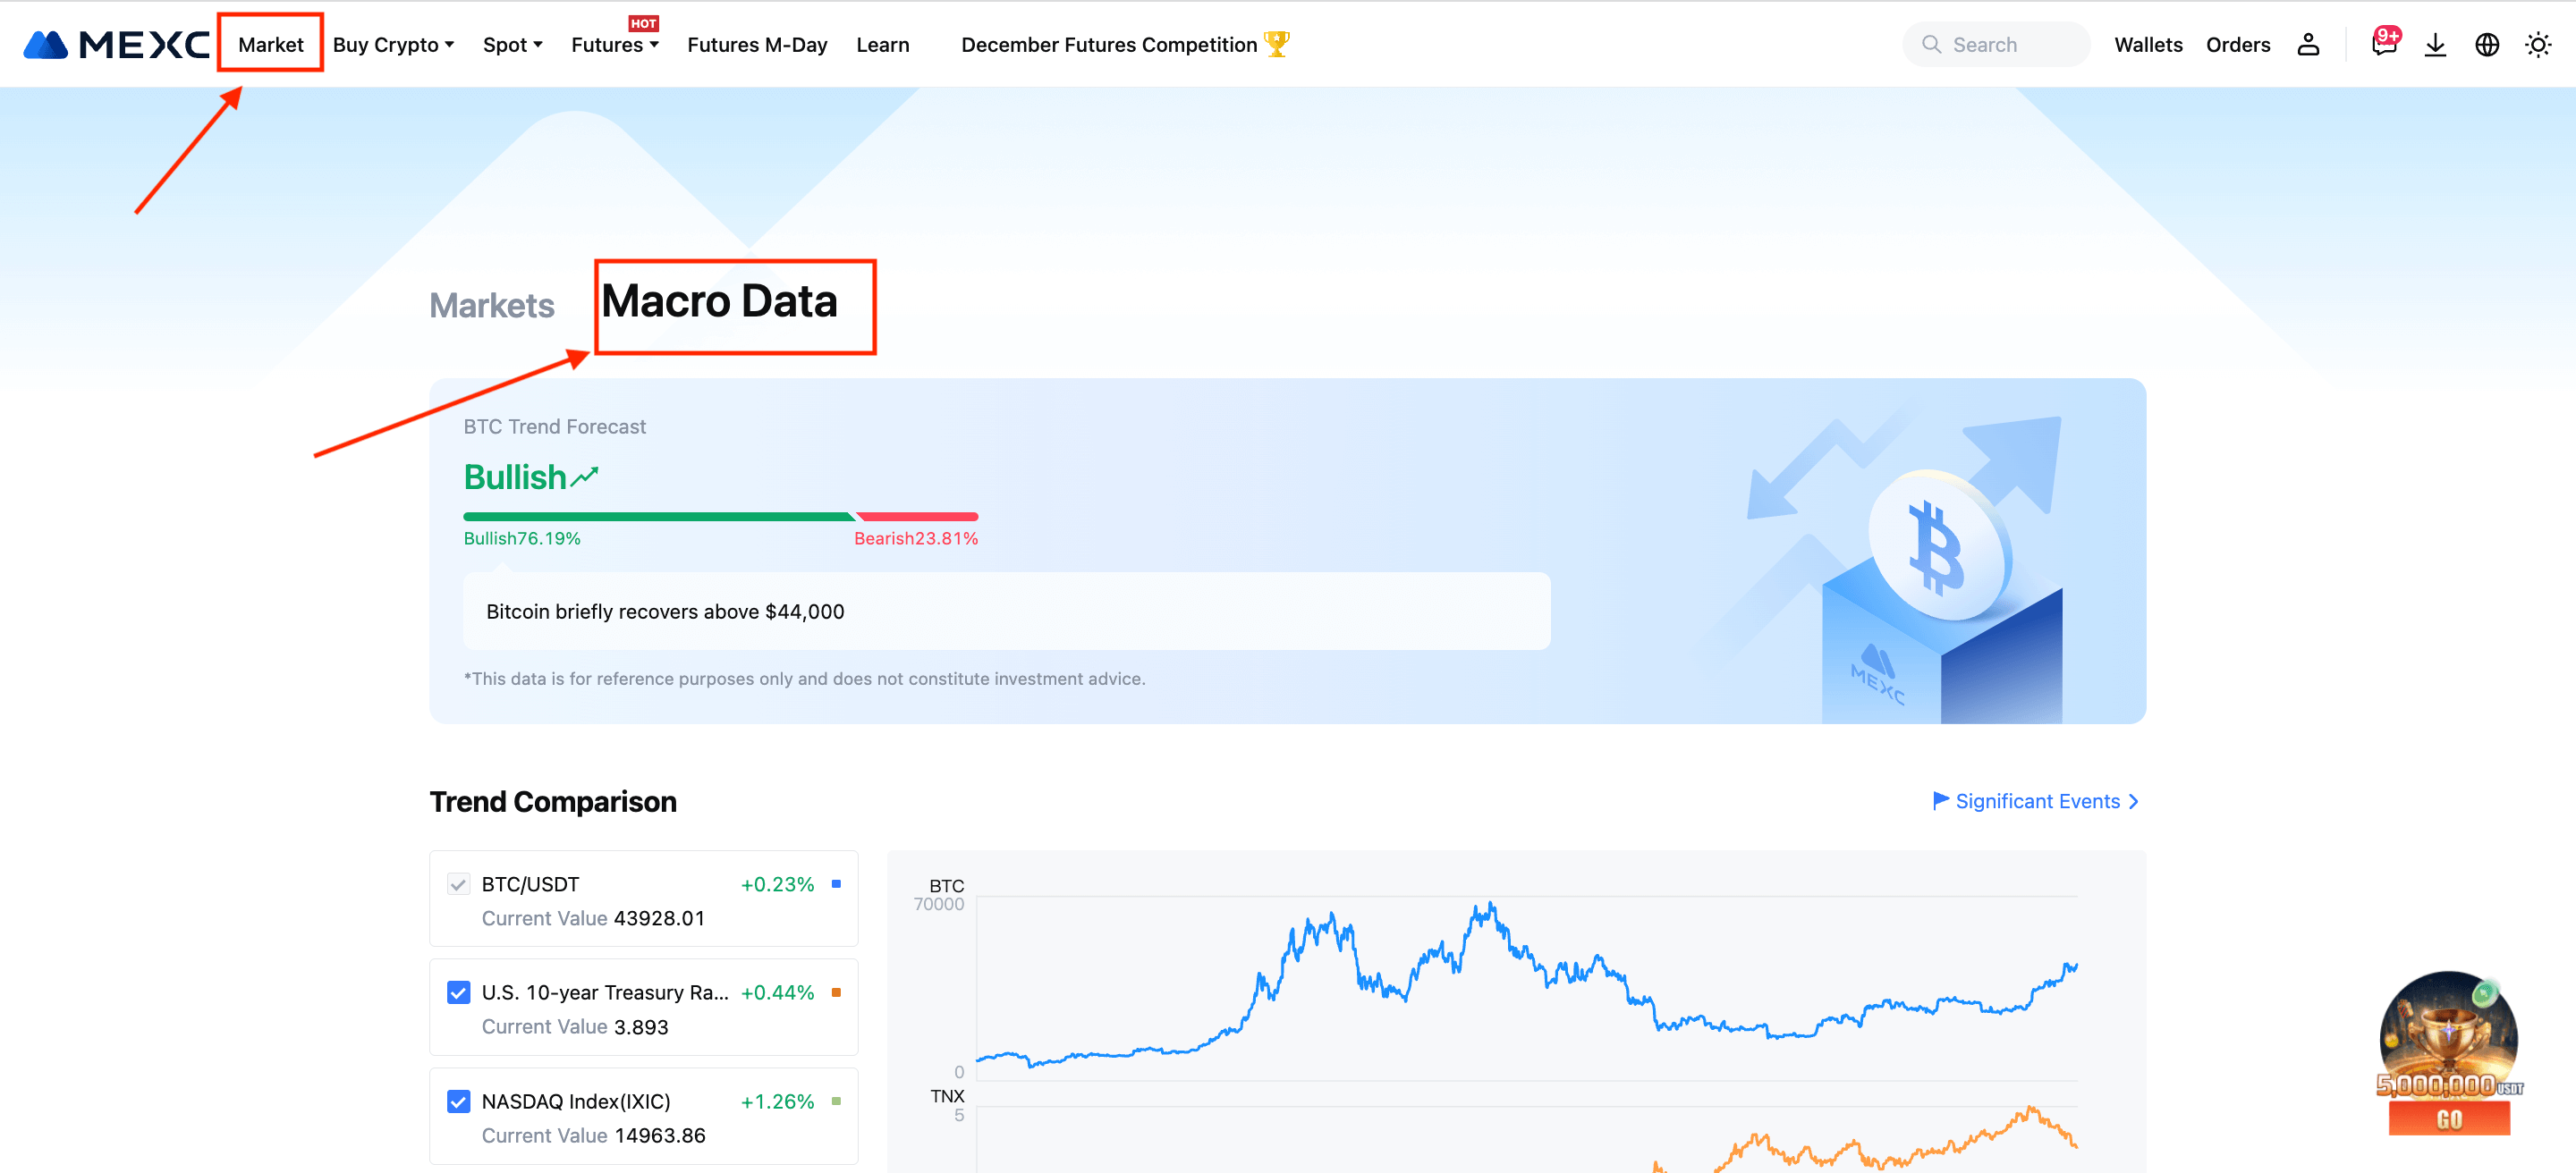Open Wallets
The image size is (2576, 1173).
tap(2148, 45)
